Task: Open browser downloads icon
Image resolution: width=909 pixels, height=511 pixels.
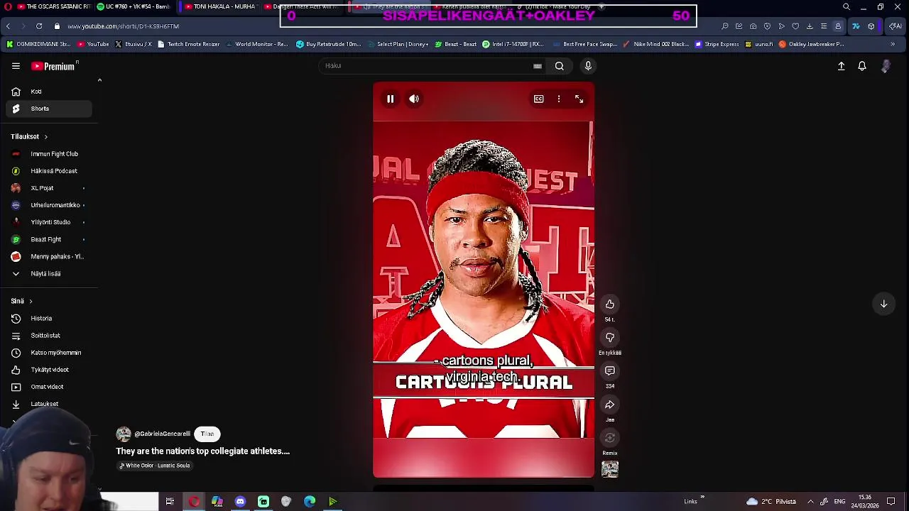Action: coord(810,26)
